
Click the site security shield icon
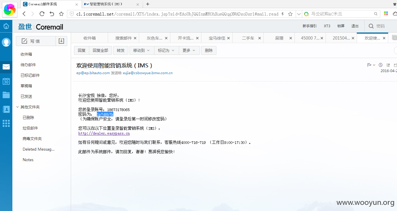tap(72, 14)
